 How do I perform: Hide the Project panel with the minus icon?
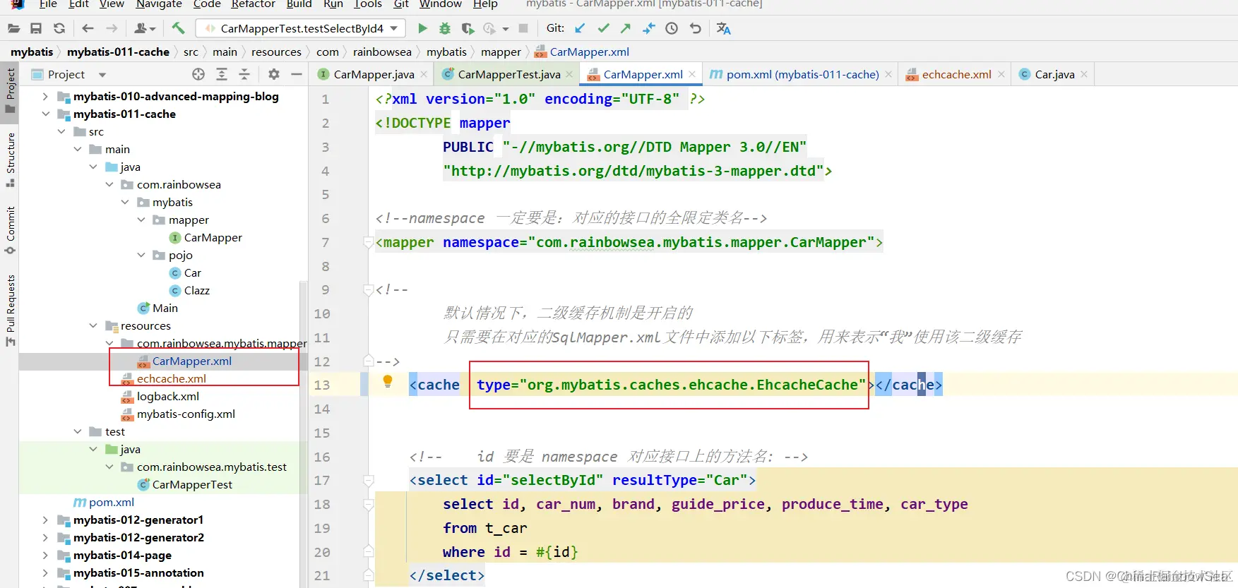[x=297, y=74]
